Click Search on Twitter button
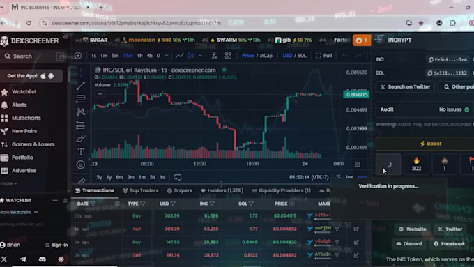The height and width of the screenshot is (267, 474). 405,86
